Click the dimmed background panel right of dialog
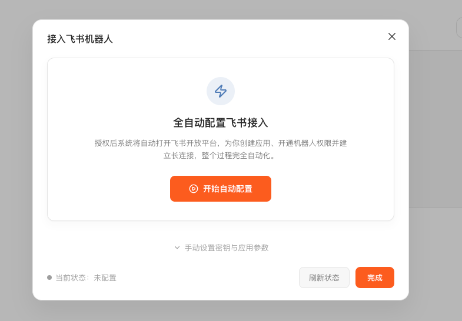 (436, 129)
